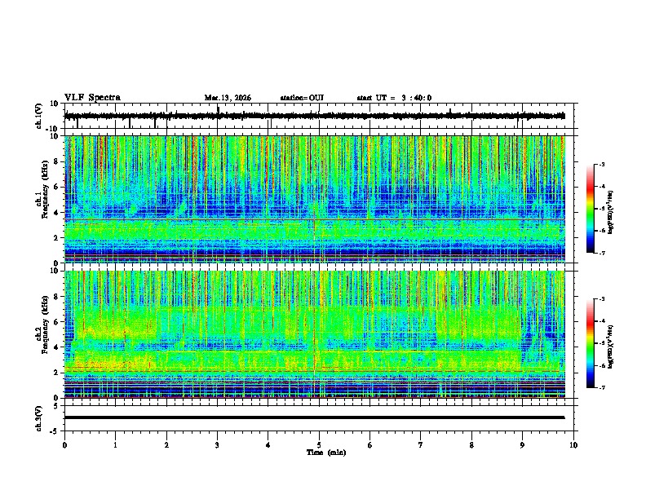Screen dimensions: 646x499
Task: Click the "4" kHz tick on ch.1 frequency axis
Action: click(57, 213)
